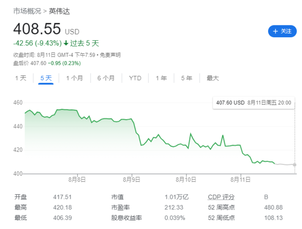Image resolution: width=302 pixels, height=229 pixels.
Task: Select the 5 天 range tab
Action: tap(46, 78)
